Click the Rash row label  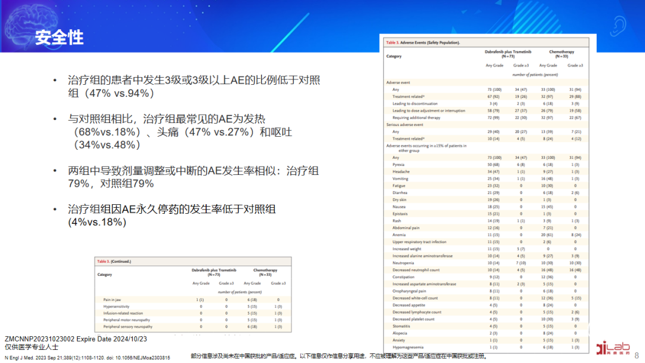coord(397,221)
